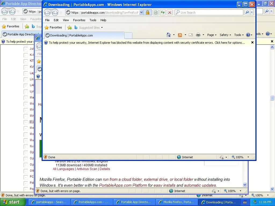Screen dimensions: 275x206
Task: Click the orange RSS Feeds icon
Action: pyautogui.click(x=180, y=35)
